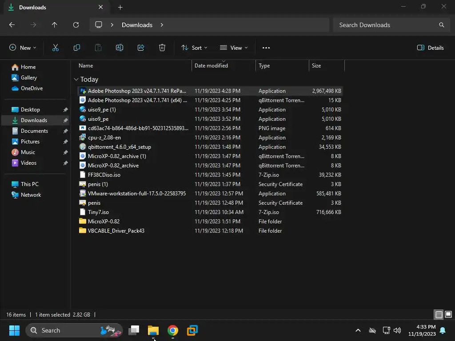Image resolution: width=455 pixels, height=341 pixels.
Task: Click the Delete trash icon
Action: [x=162, y=48]
